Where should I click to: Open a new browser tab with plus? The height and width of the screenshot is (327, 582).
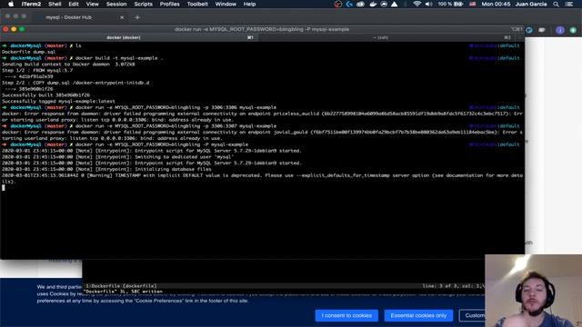point(137,17)
